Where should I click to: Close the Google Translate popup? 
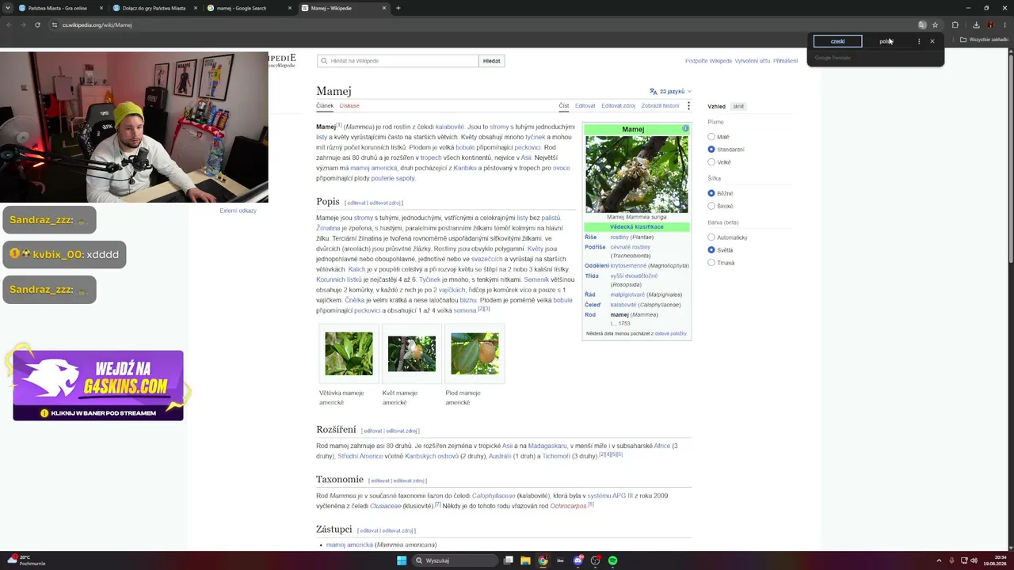point(932,41)
